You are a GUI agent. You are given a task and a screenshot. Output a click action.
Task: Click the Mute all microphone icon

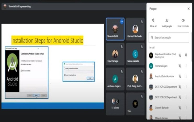(x=153, y=21)
